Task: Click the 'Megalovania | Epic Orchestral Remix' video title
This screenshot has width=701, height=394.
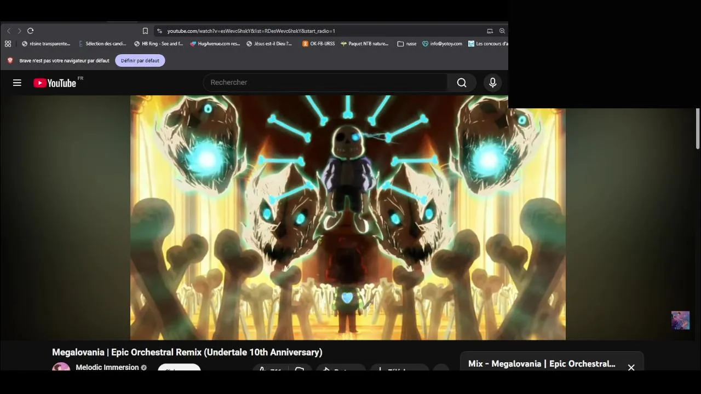Action: [187, 352]
